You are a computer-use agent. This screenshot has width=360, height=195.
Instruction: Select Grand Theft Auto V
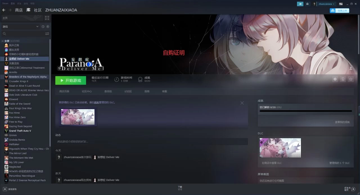pyautogui.click(x=20, y=131)
